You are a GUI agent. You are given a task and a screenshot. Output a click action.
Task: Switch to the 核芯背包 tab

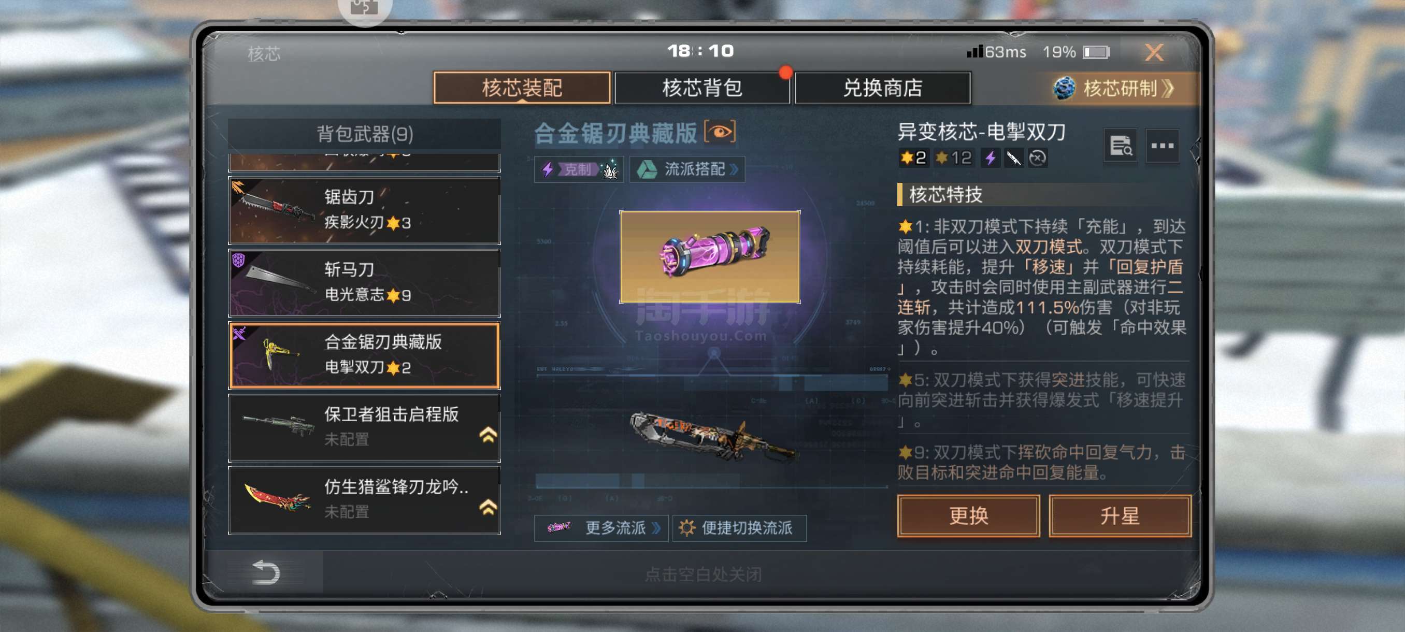[702, 88]
